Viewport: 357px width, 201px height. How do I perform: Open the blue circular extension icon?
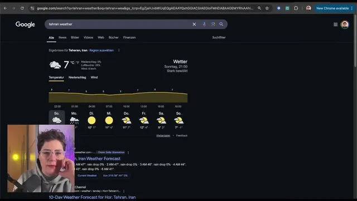(279, 8)
